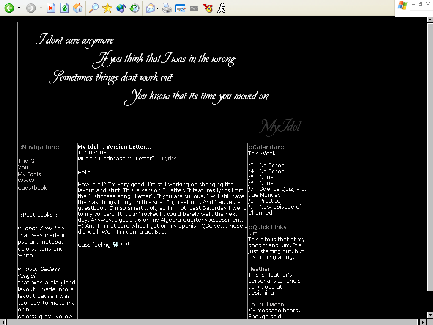The image size is (433, 325).
Task: Click the '::Past Looks::' heading
Action: tap(38, 215)
